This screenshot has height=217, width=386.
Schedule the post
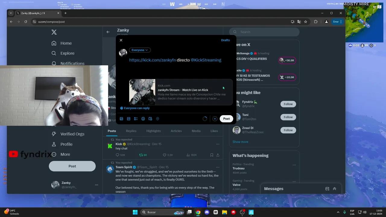(150, 119)
